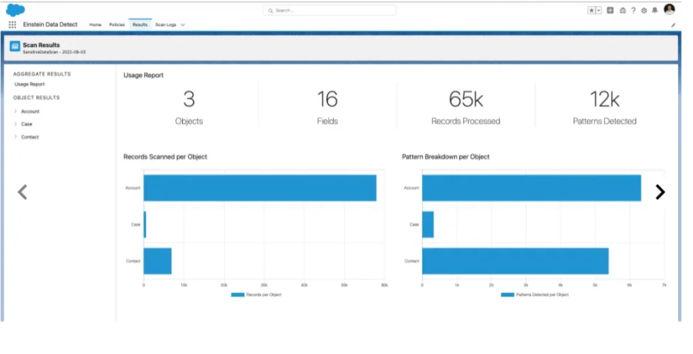Click the previous slide left arrow
This screenshot has width=693, height=354.
[22, 192]
